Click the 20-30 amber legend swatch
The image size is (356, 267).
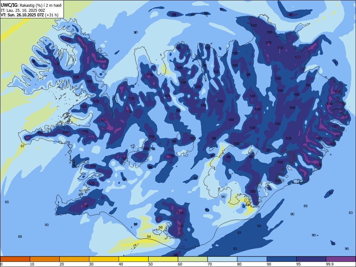74,259
